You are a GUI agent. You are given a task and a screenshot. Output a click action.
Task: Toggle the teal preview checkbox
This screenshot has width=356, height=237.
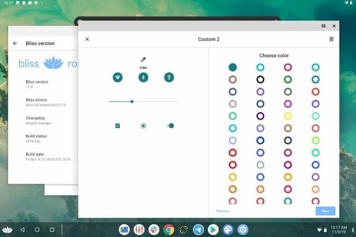117,126
